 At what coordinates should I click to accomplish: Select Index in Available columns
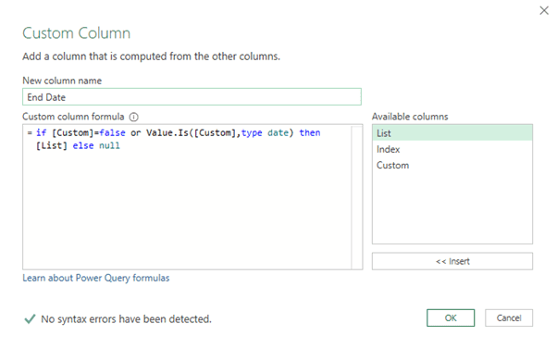pos(452,149)
